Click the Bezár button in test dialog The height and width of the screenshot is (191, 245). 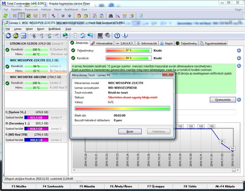tap(130, 131)
